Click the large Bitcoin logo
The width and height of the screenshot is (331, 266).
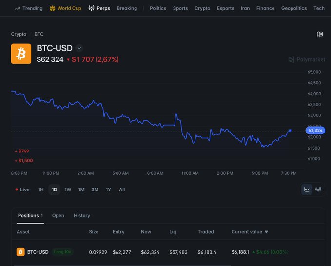[21, 54]
